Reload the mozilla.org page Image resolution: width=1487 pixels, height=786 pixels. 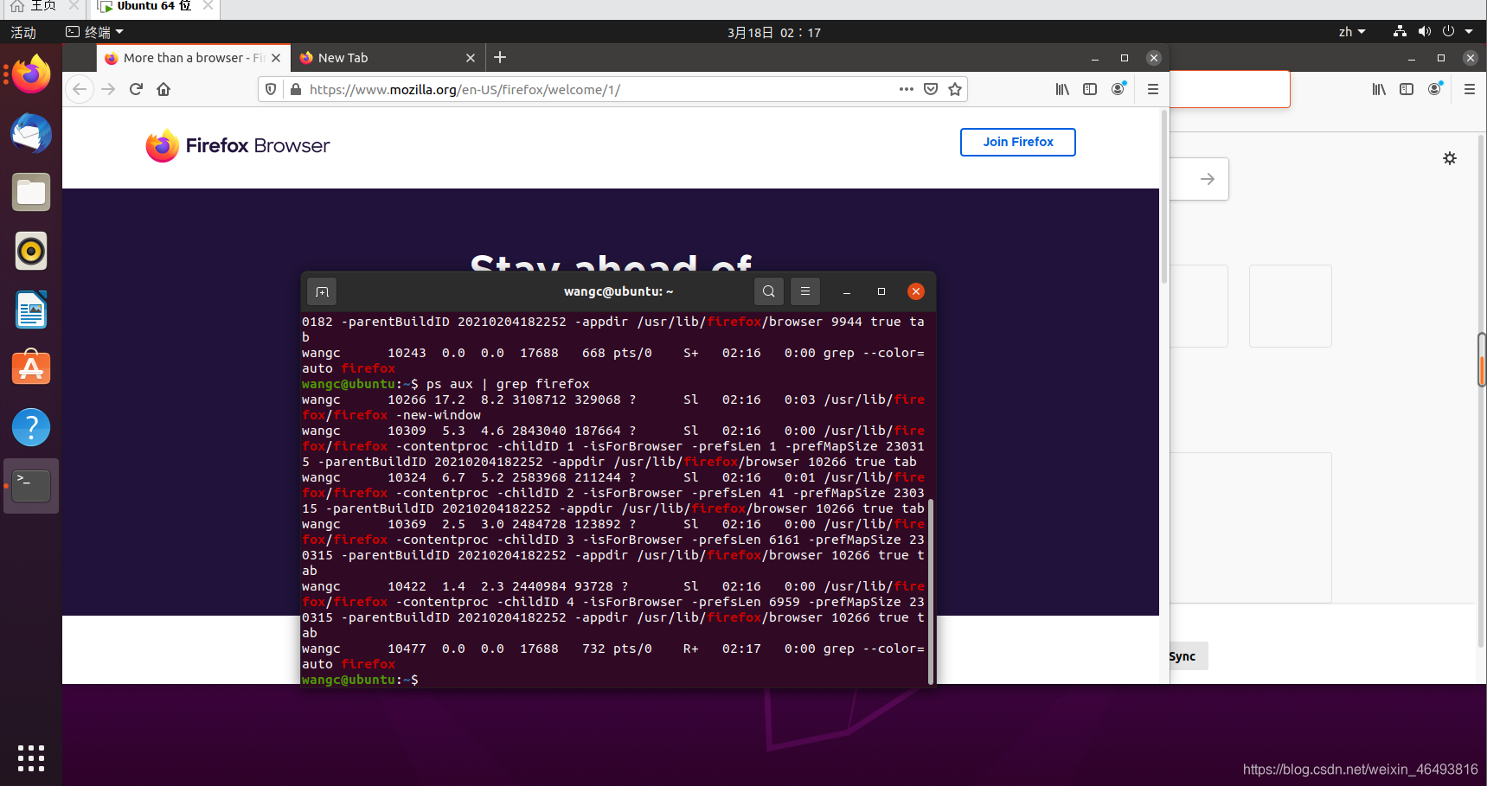(x=136, y=89)
